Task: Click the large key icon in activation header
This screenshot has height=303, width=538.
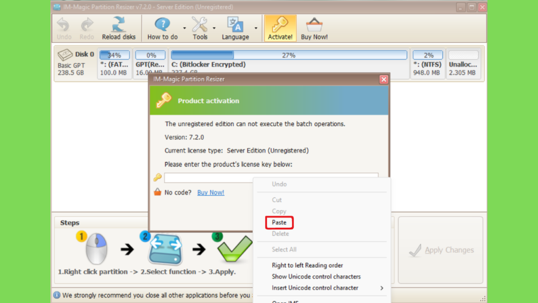Action: (164, 100)
